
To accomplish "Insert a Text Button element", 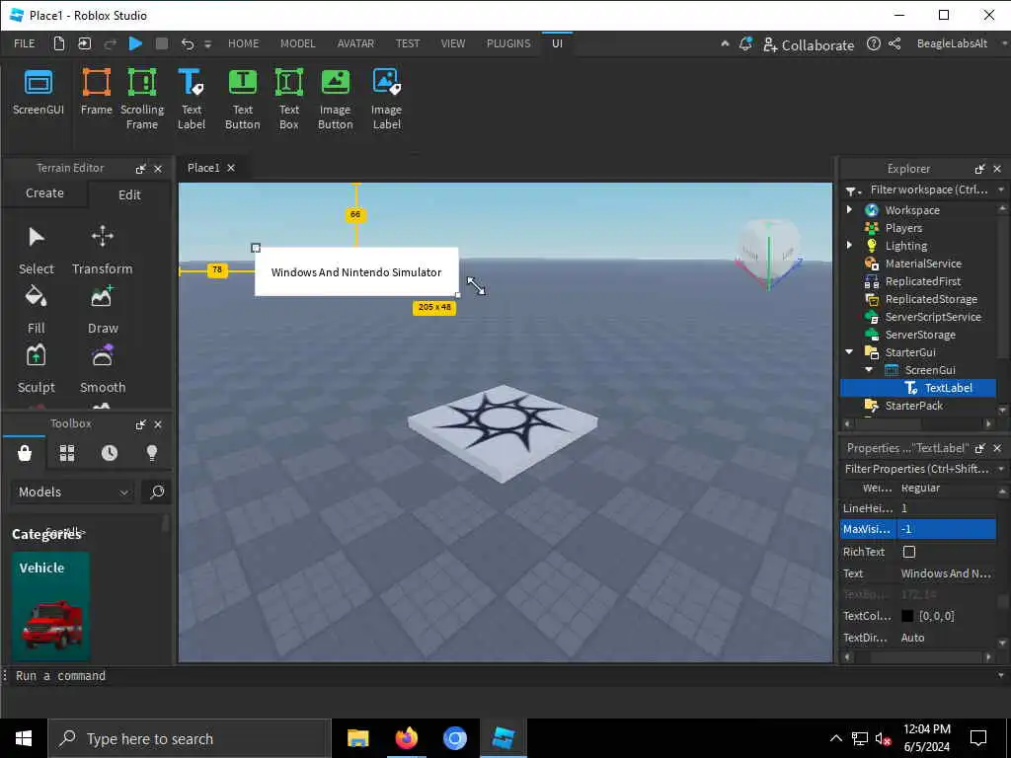I will [243, 100].
